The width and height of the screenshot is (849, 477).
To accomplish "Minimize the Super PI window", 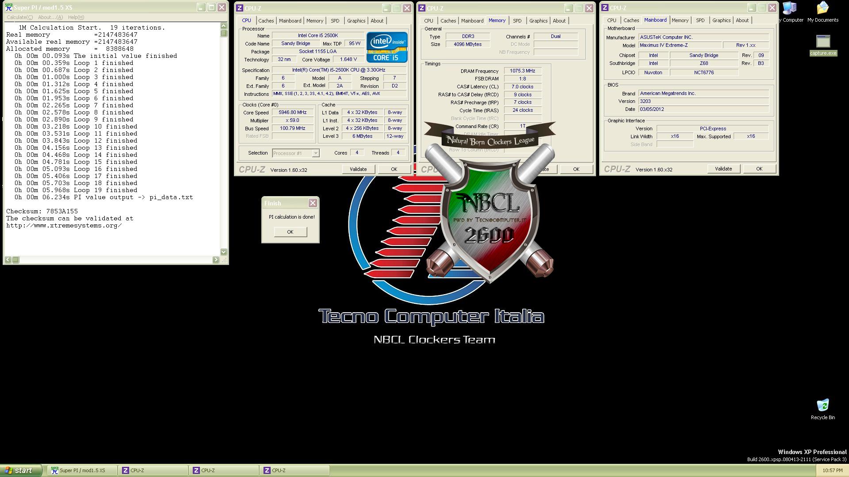I will click(201, 8).
